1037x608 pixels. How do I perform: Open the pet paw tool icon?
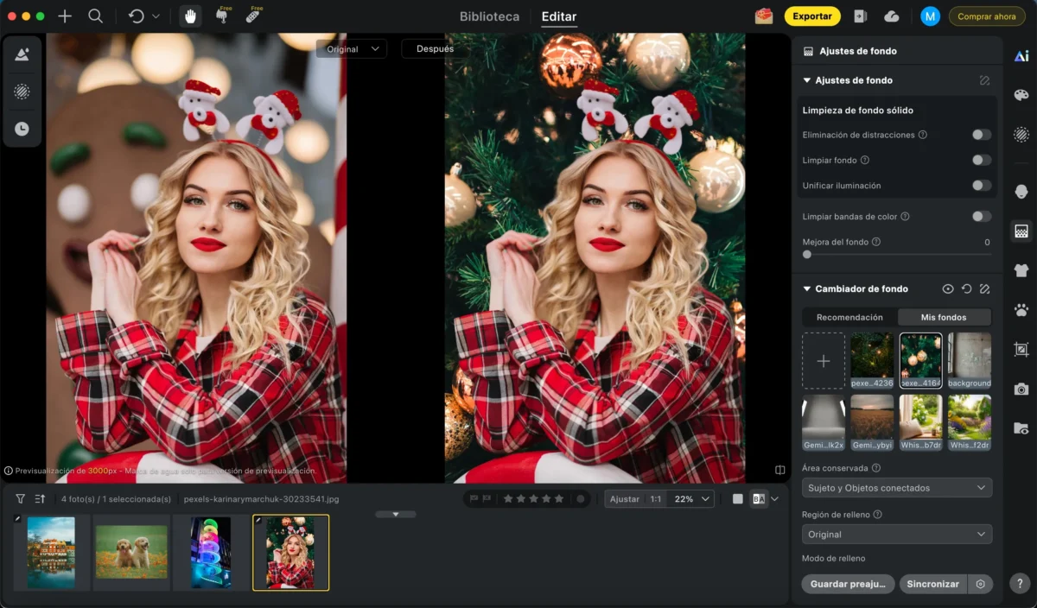pos(1021,310)
